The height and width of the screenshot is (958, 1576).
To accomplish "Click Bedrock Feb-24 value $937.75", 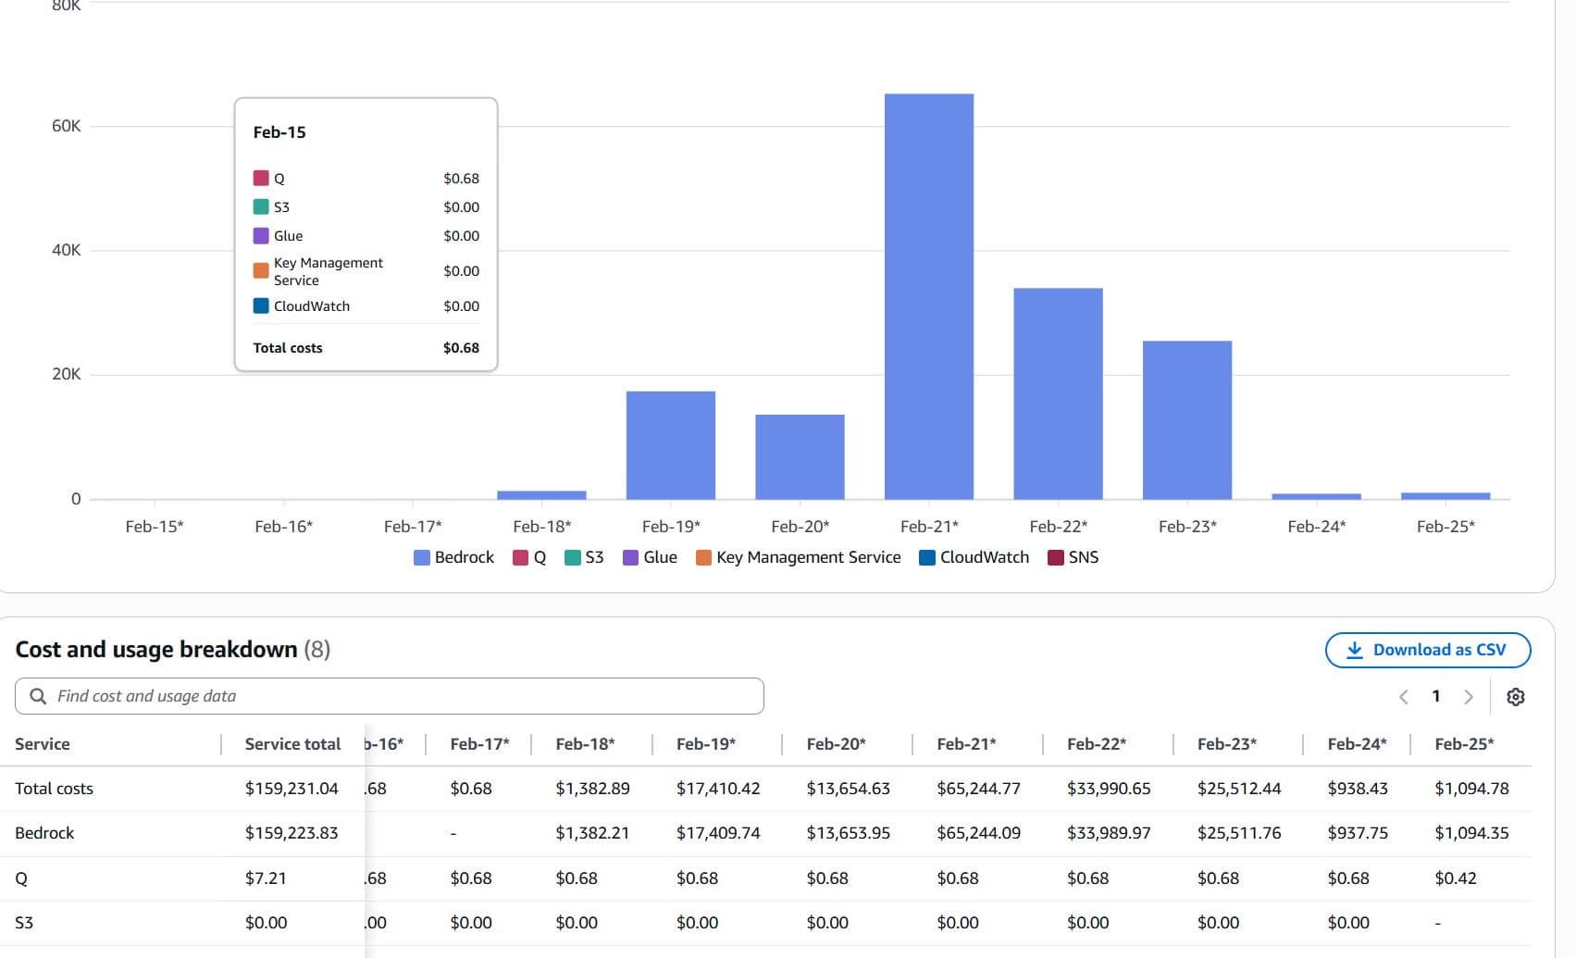I will tap(1358, 833).
